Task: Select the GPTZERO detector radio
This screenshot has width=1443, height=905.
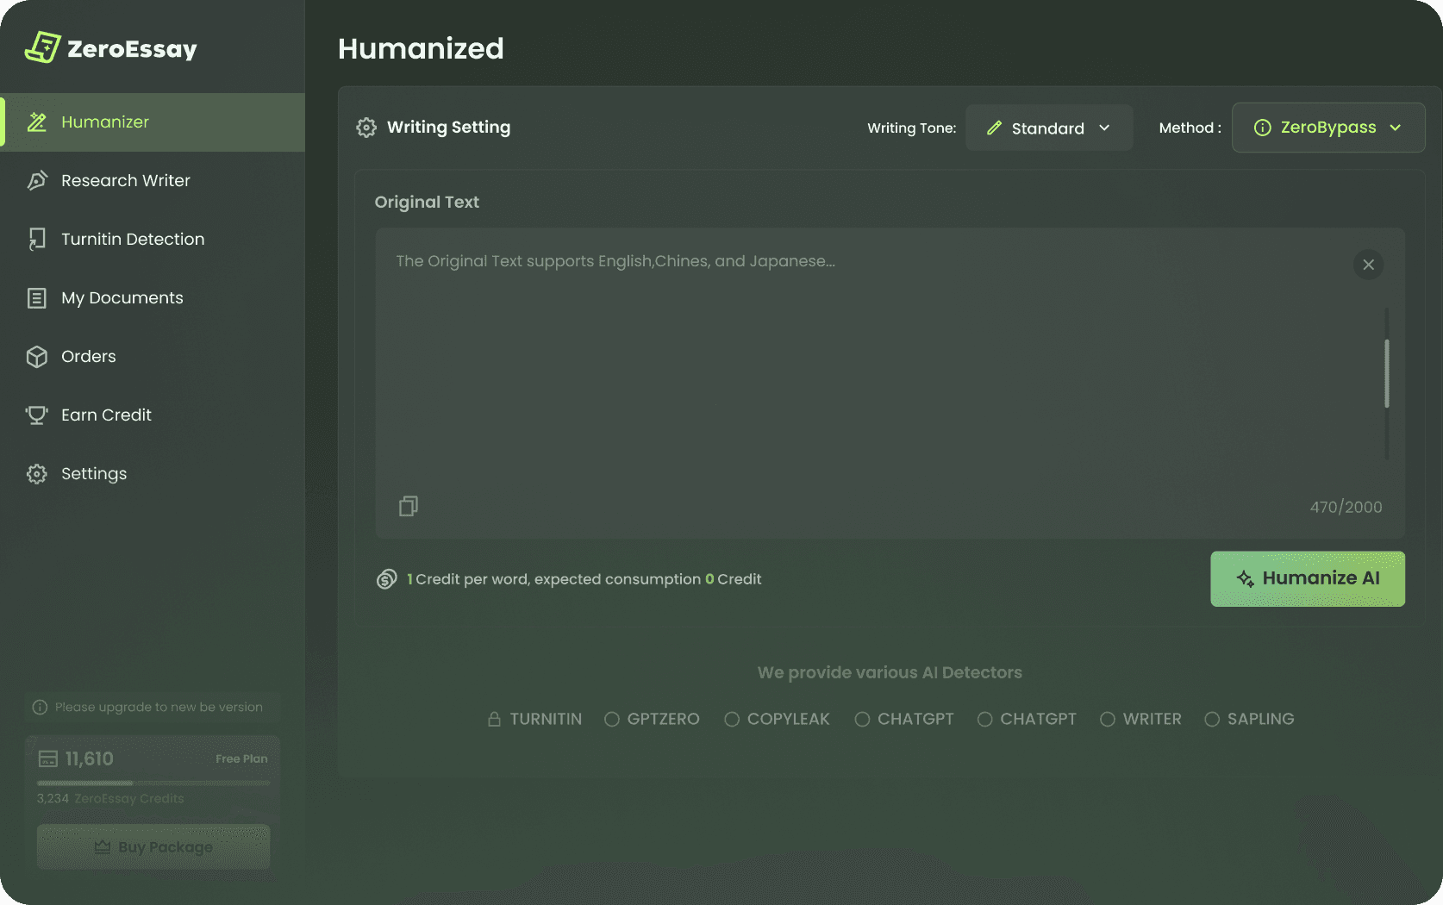Action: coord(612,719)
